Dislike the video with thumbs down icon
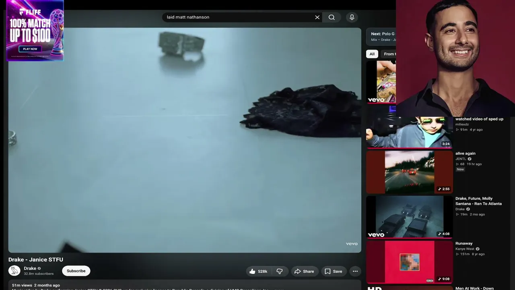 [280, 271]
